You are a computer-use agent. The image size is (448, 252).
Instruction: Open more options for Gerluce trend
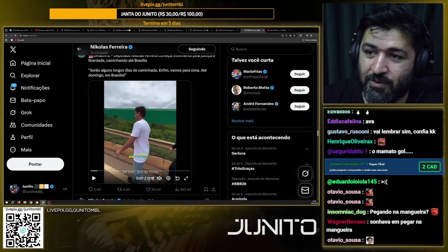(307, 149)
